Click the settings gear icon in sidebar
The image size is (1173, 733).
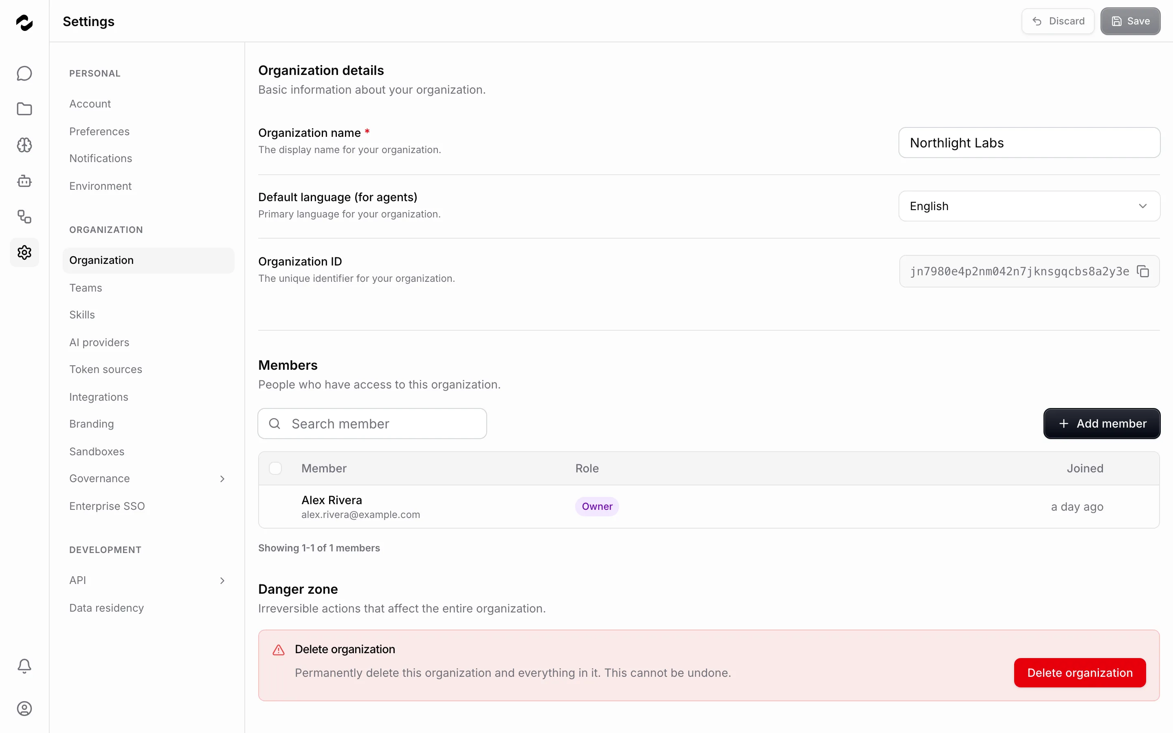[24, 252]
